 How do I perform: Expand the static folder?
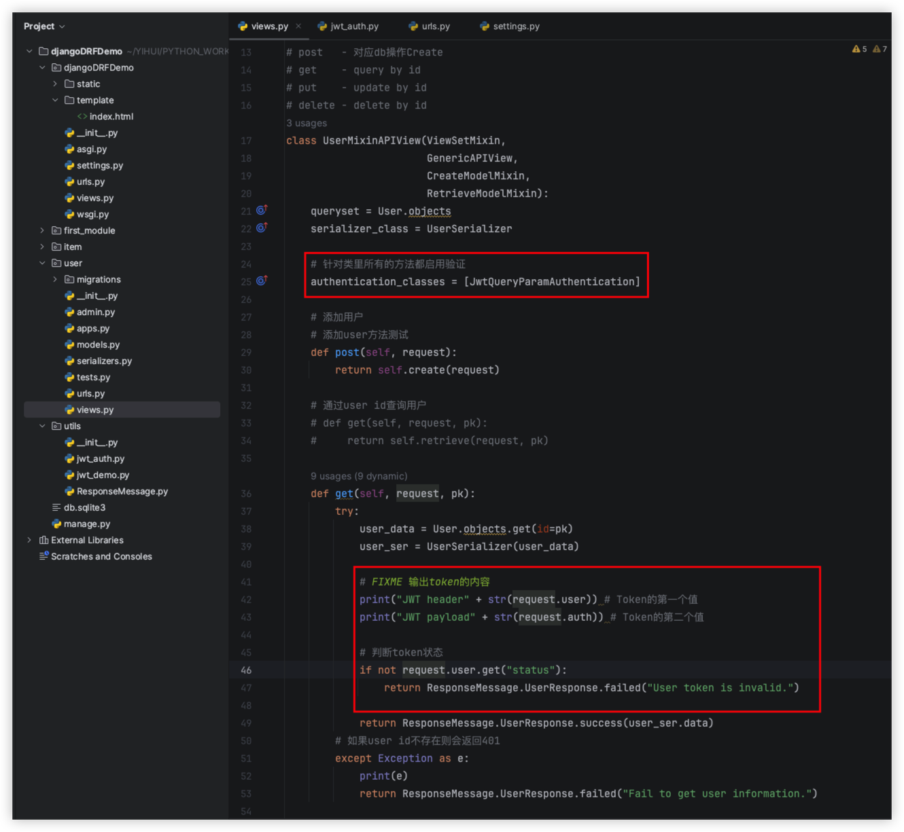pos(55,84)
